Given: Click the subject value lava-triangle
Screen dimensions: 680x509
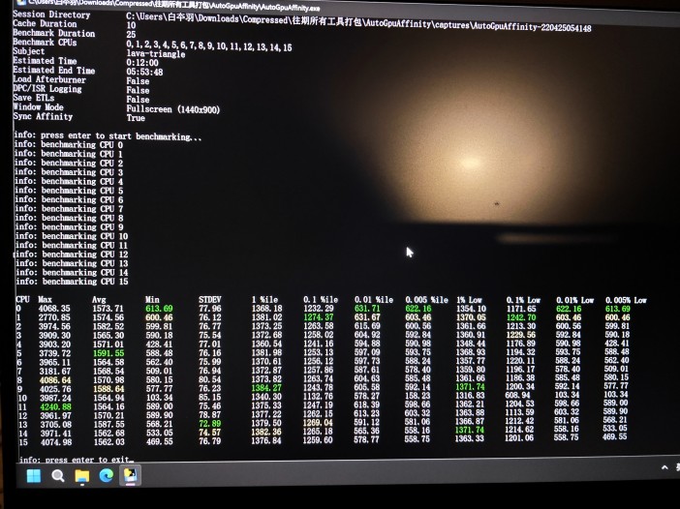Looking at the screenshot, I should 156,54.
